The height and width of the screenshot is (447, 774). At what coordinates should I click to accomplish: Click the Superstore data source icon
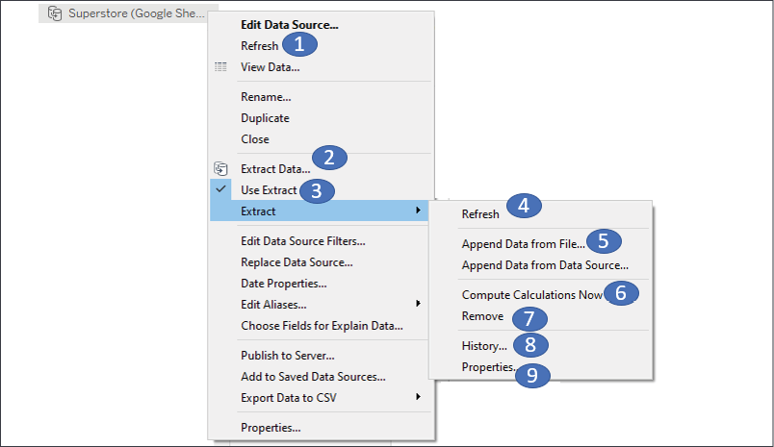(54, 13)
